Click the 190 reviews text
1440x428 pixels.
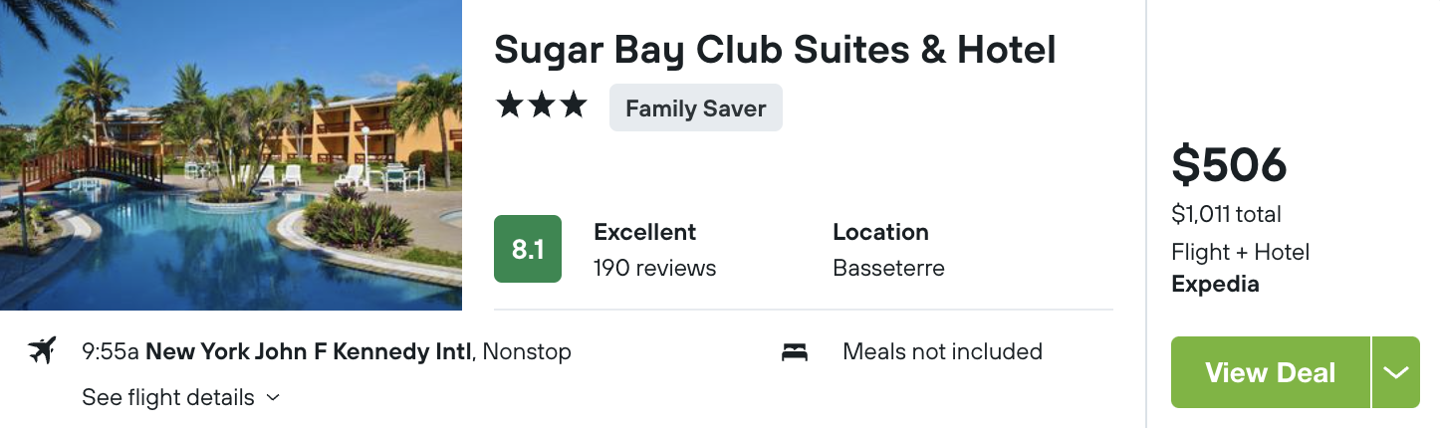654,268
